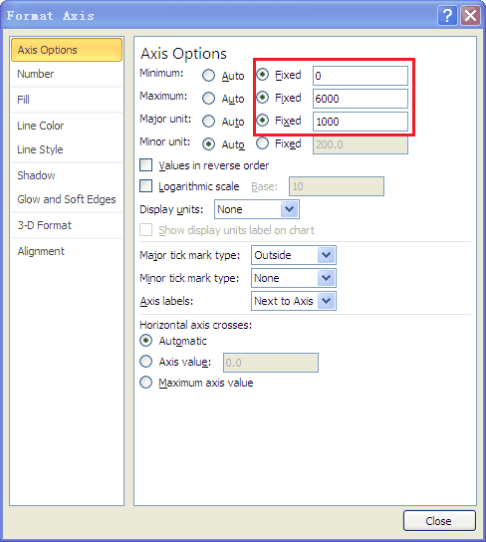Image resolution: width=486 pixels, height=542 pixels.
Task: Choose Maximum axis value crossing option
Action: pos(145,383)
